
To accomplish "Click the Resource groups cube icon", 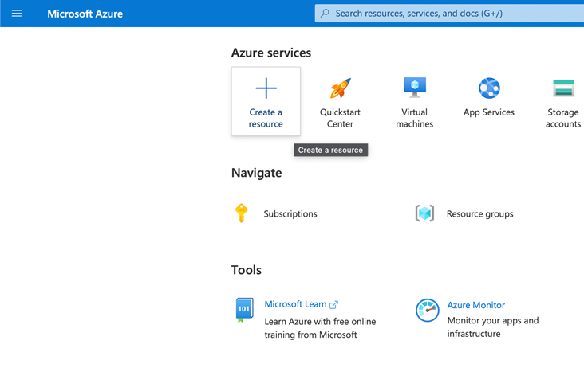I will click(424, 213).
